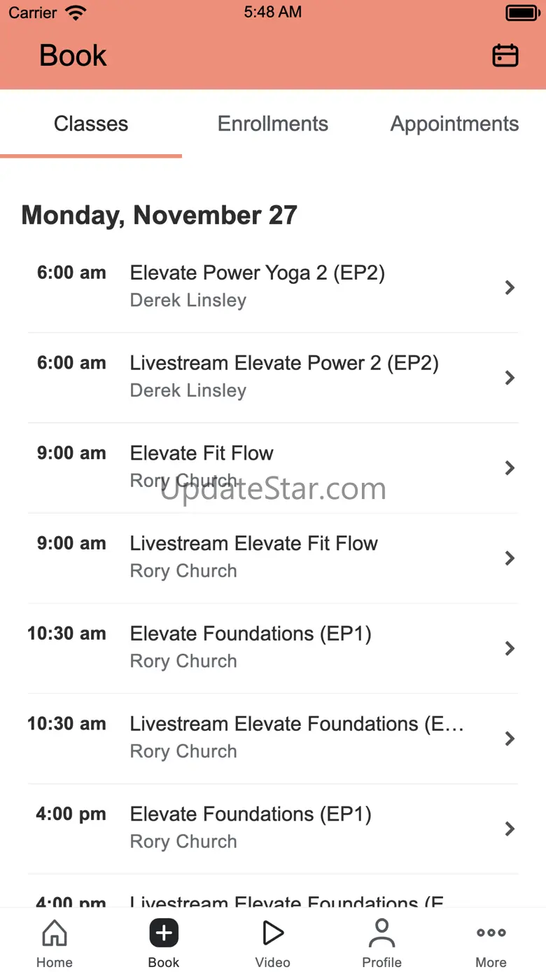This screenshot has width=546, height=972.
Task: Expand Livestream Elevate Fit Flow chevron
Action: pos(510,558)
